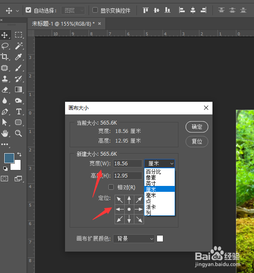Select the Clone Stamp tool
This screenshot has height=273, width=254.
point(5,79)
